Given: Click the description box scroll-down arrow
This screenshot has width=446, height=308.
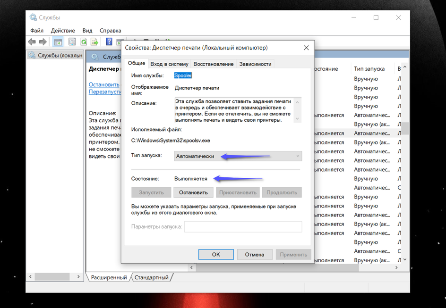Looking at the screenshot, I should tap(297, 119).
